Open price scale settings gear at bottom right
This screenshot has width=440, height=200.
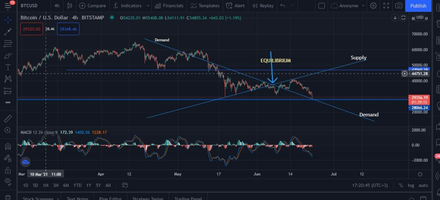(x=420, y=174)
